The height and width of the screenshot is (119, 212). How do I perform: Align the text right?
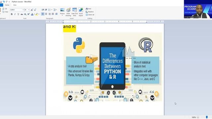pos(49,14)
